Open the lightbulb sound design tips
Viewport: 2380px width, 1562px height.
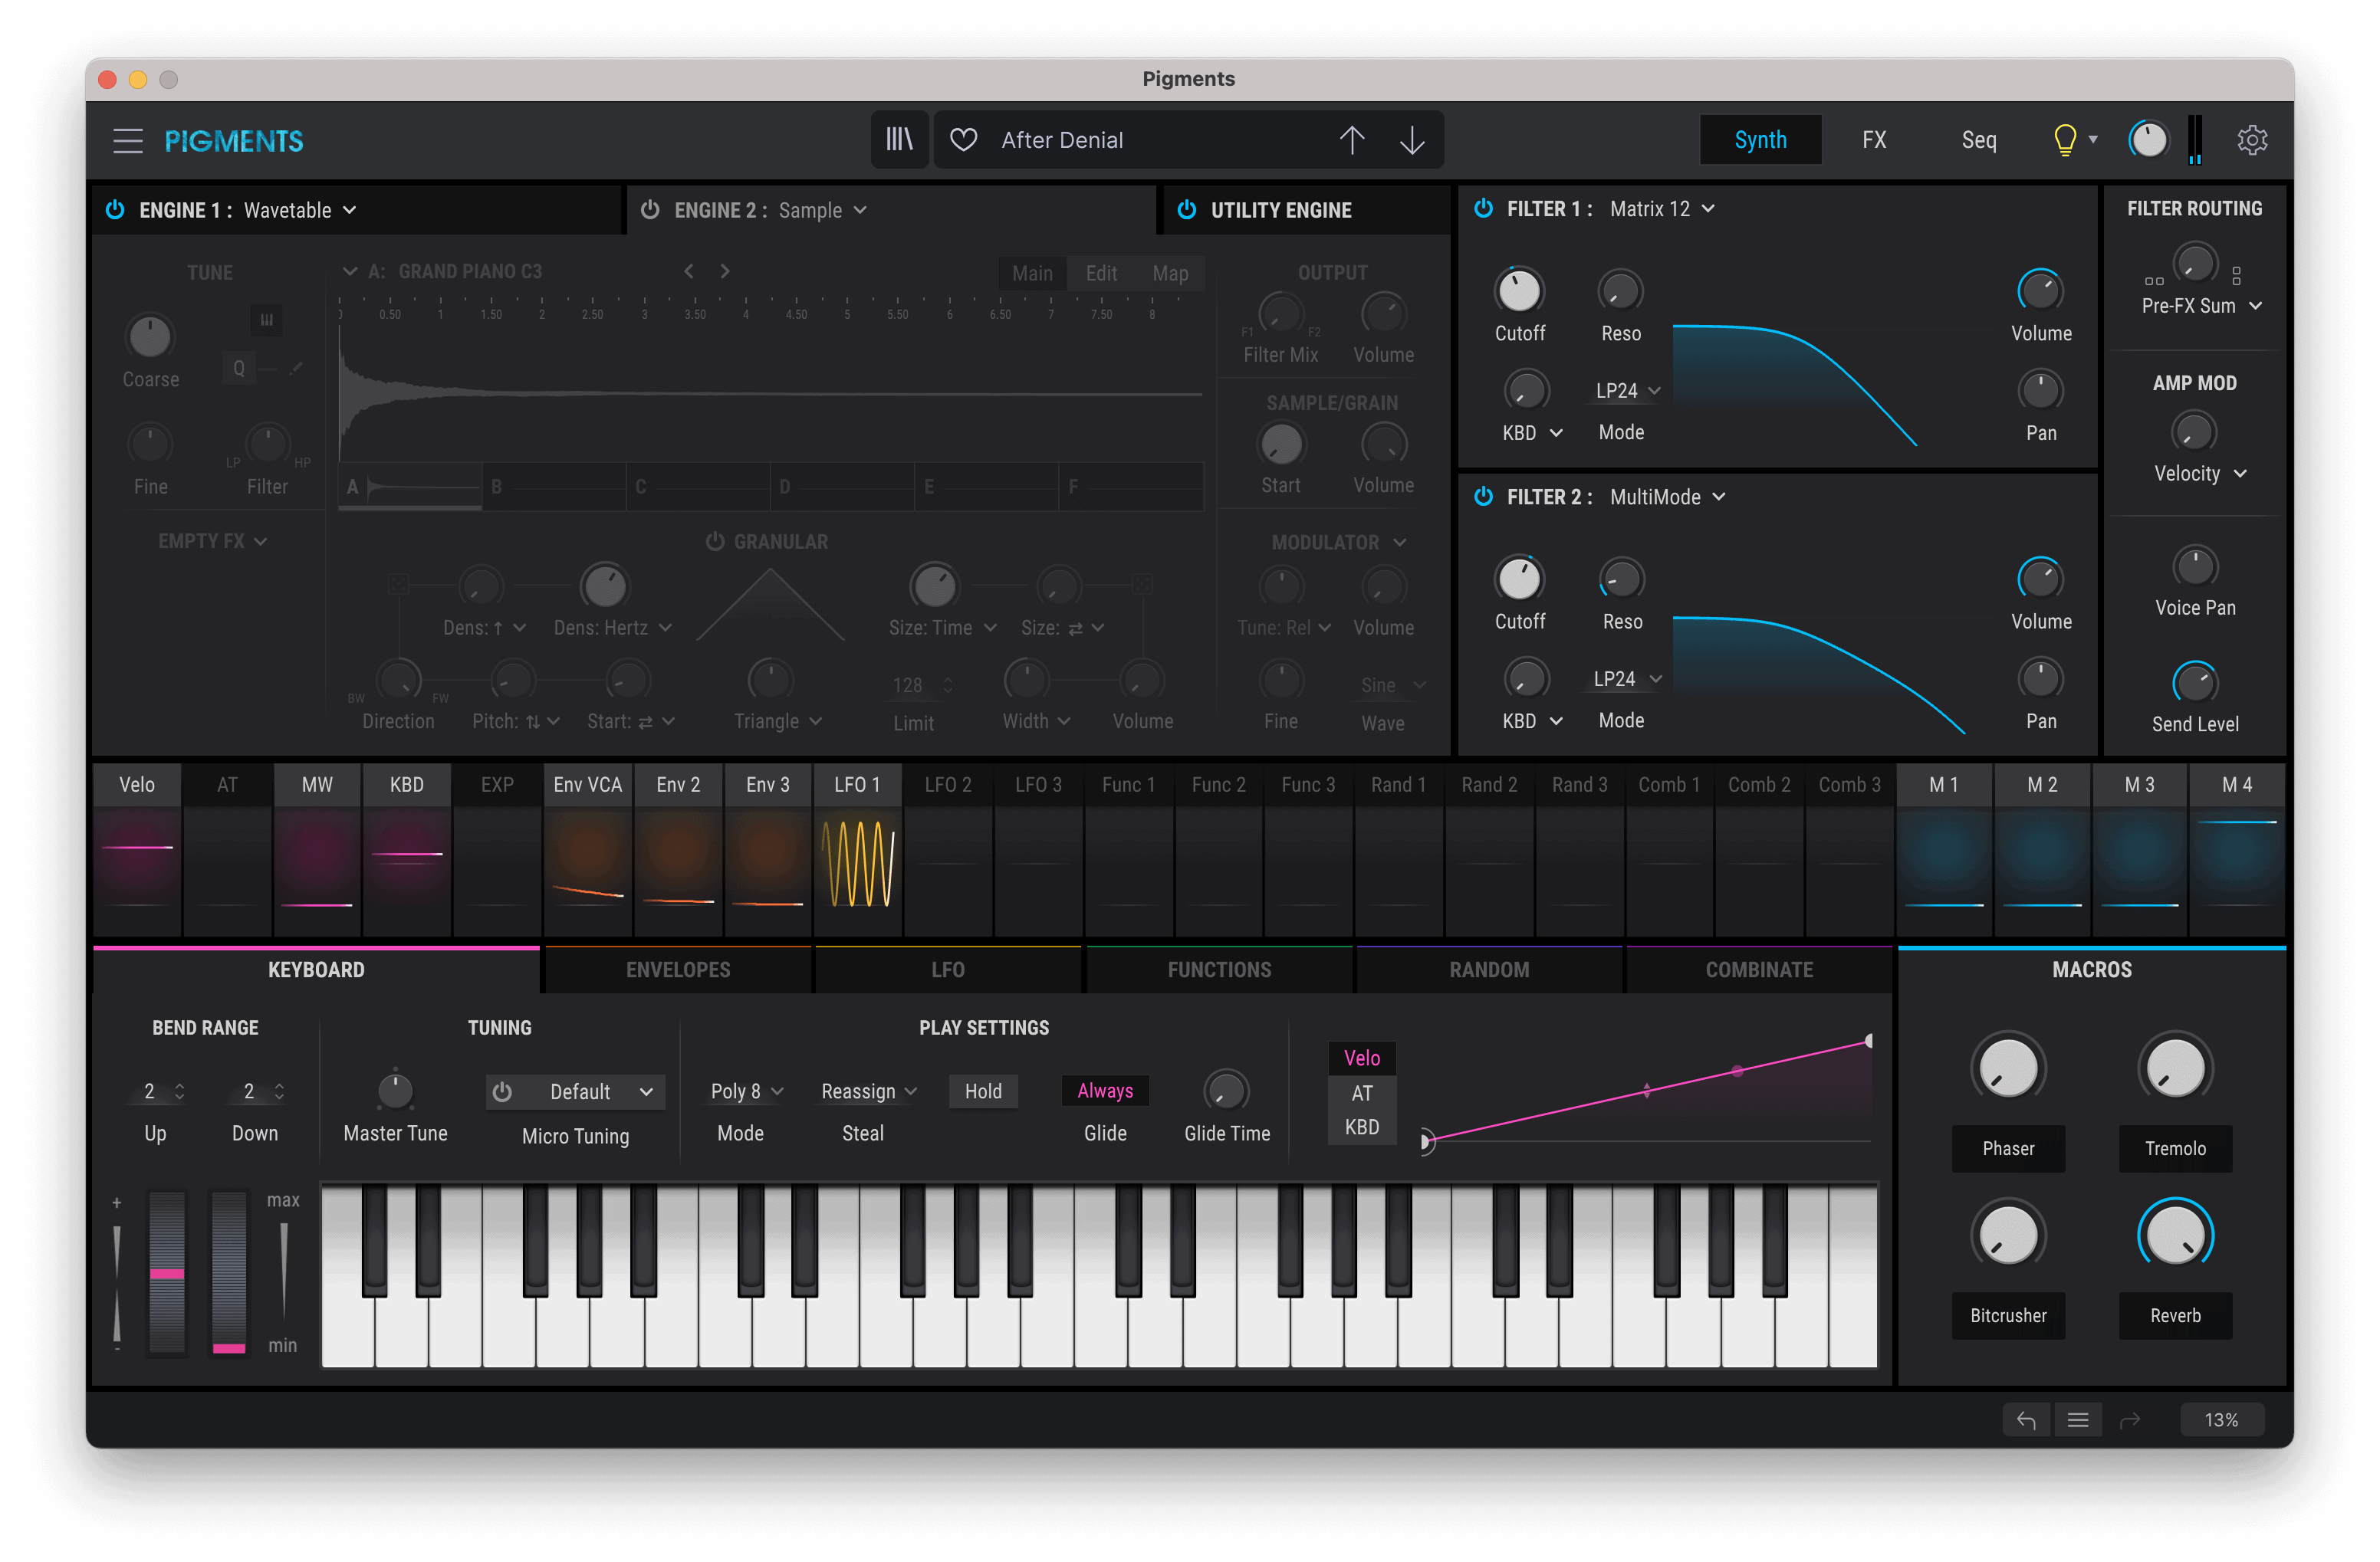2064,140
